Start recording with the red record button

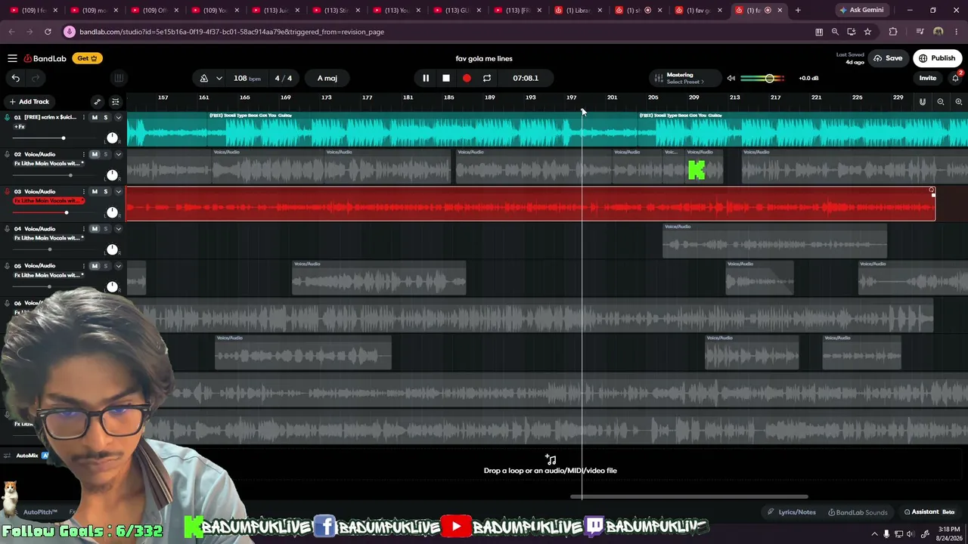click(467, 78)
